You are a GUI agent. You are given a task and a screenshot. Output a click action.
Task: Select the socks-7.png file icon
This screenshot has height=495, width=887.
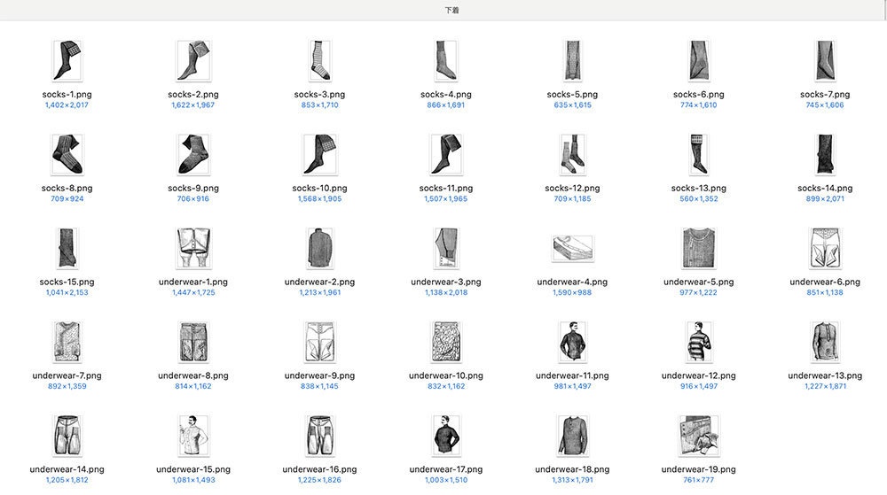tap(825, 60)
